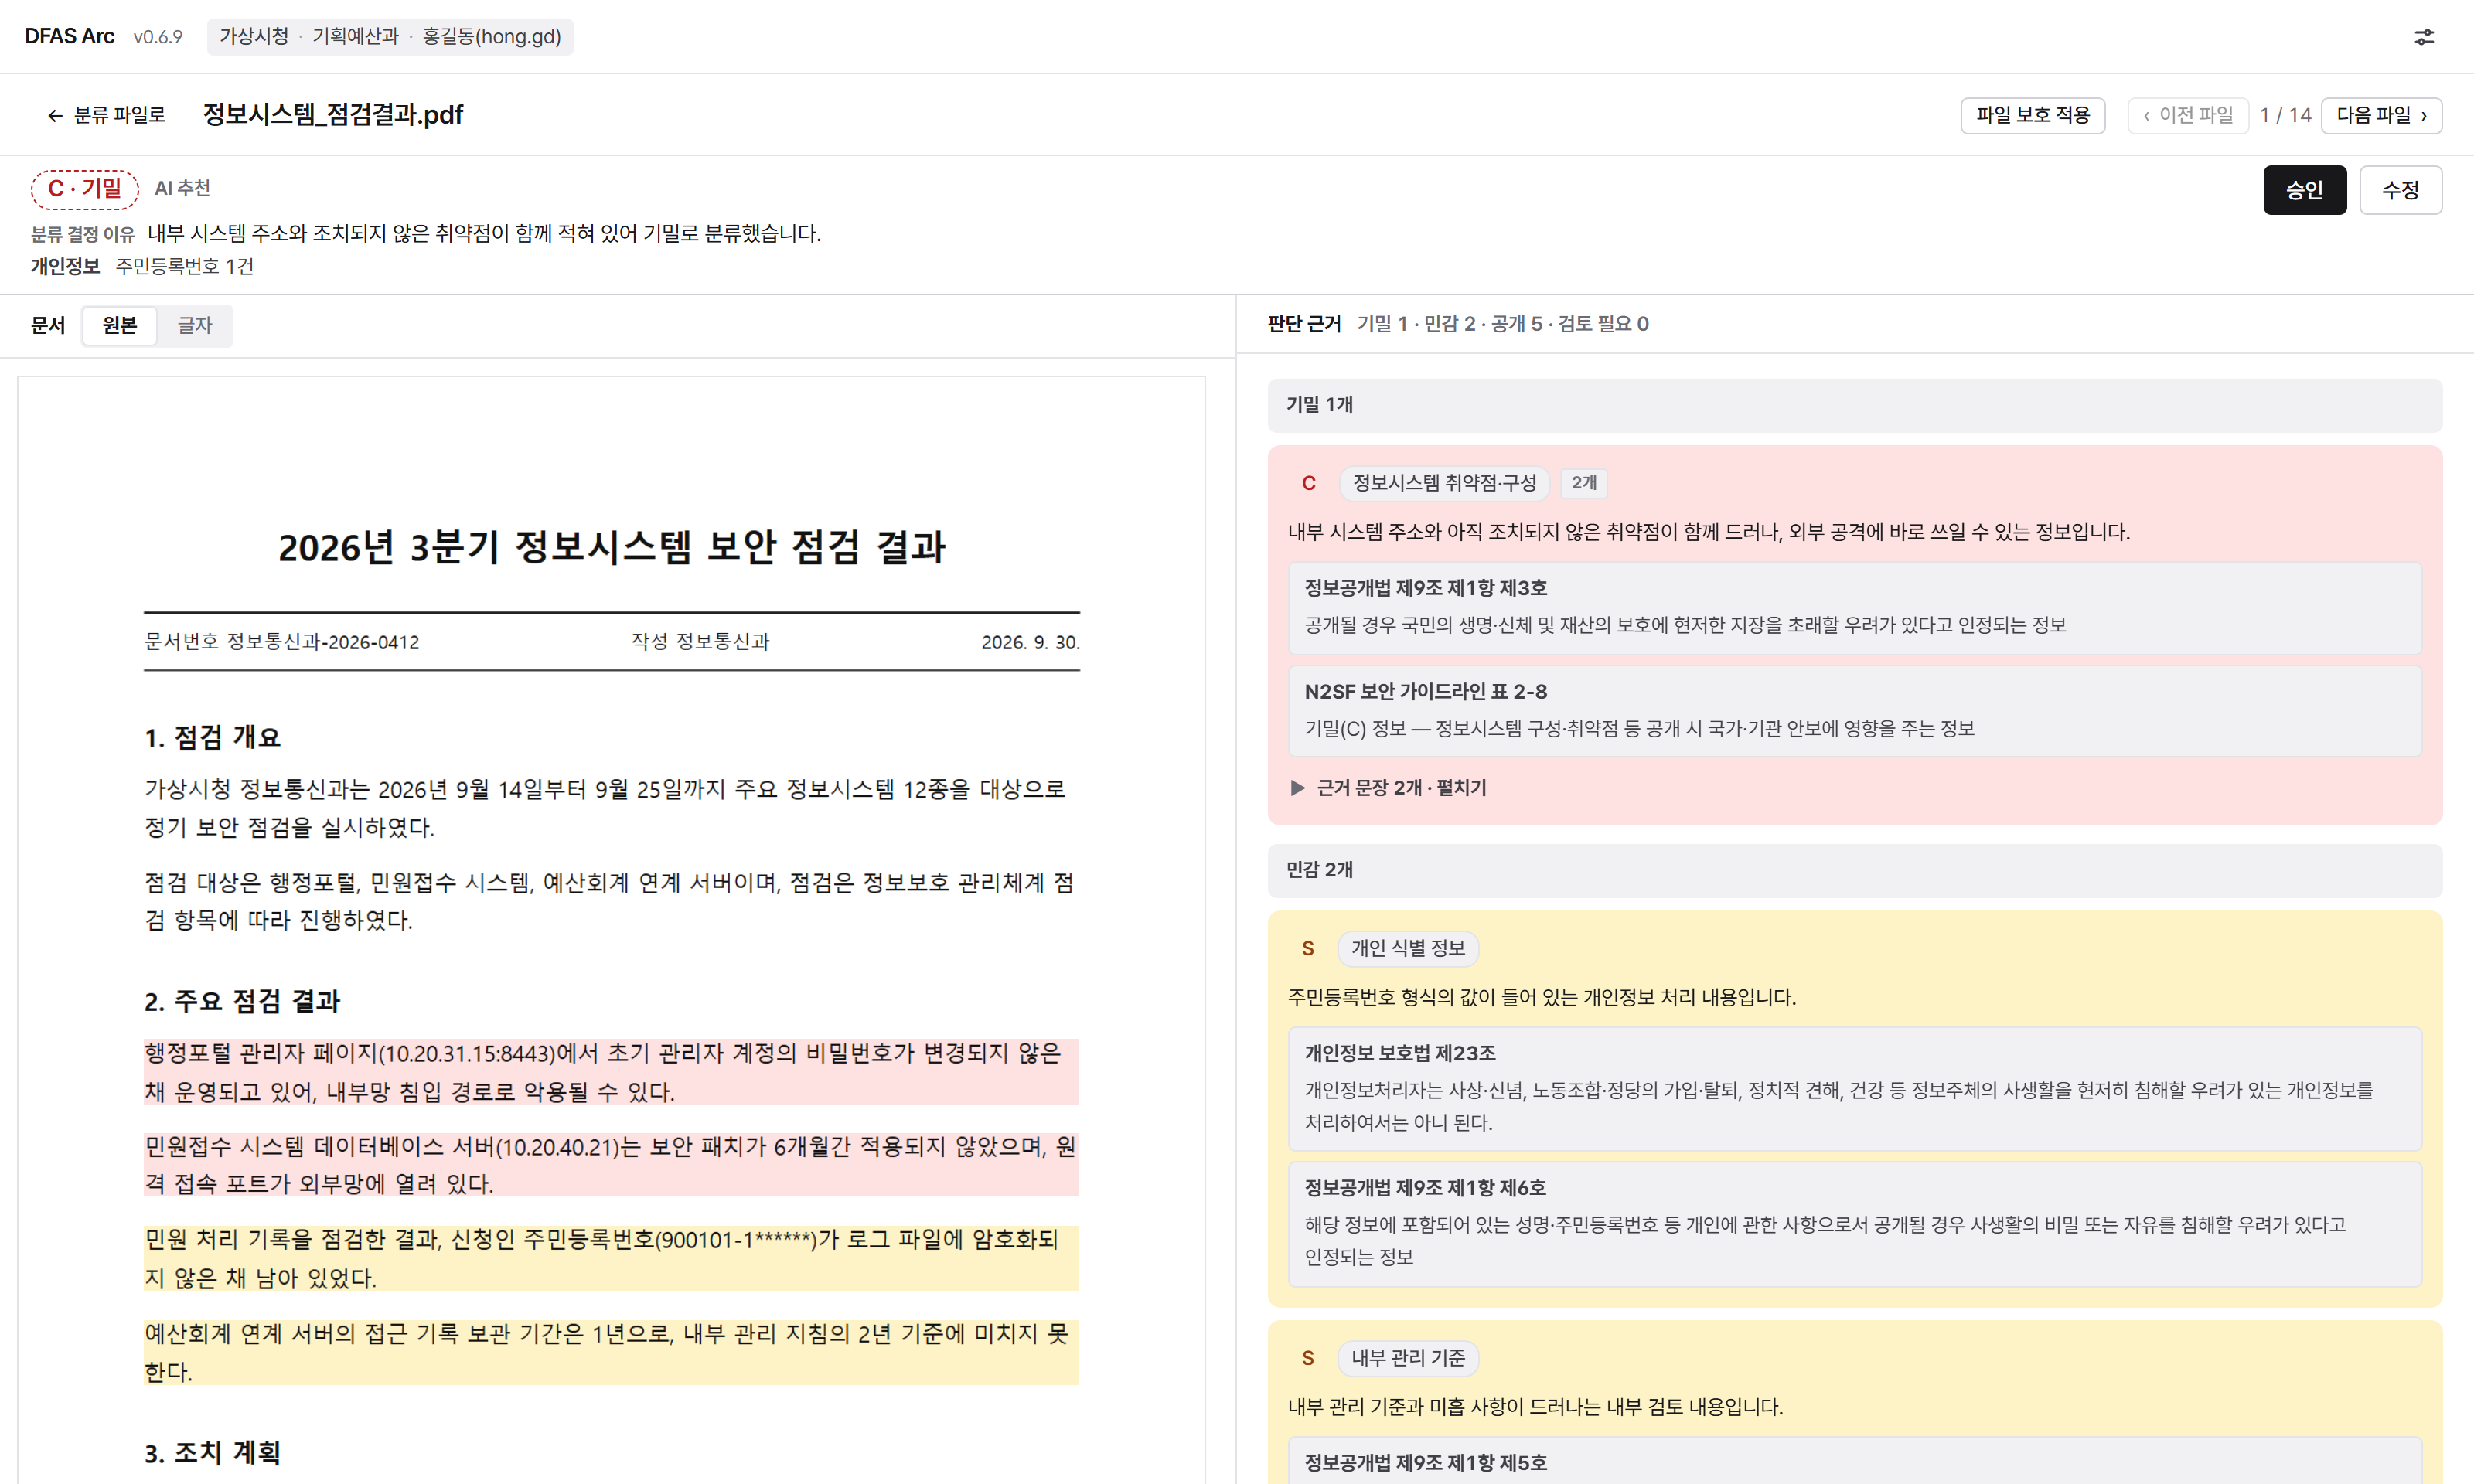Click the red C marker in 기밀 card
This screenshot has height=1484, width=2474.
1308,483
